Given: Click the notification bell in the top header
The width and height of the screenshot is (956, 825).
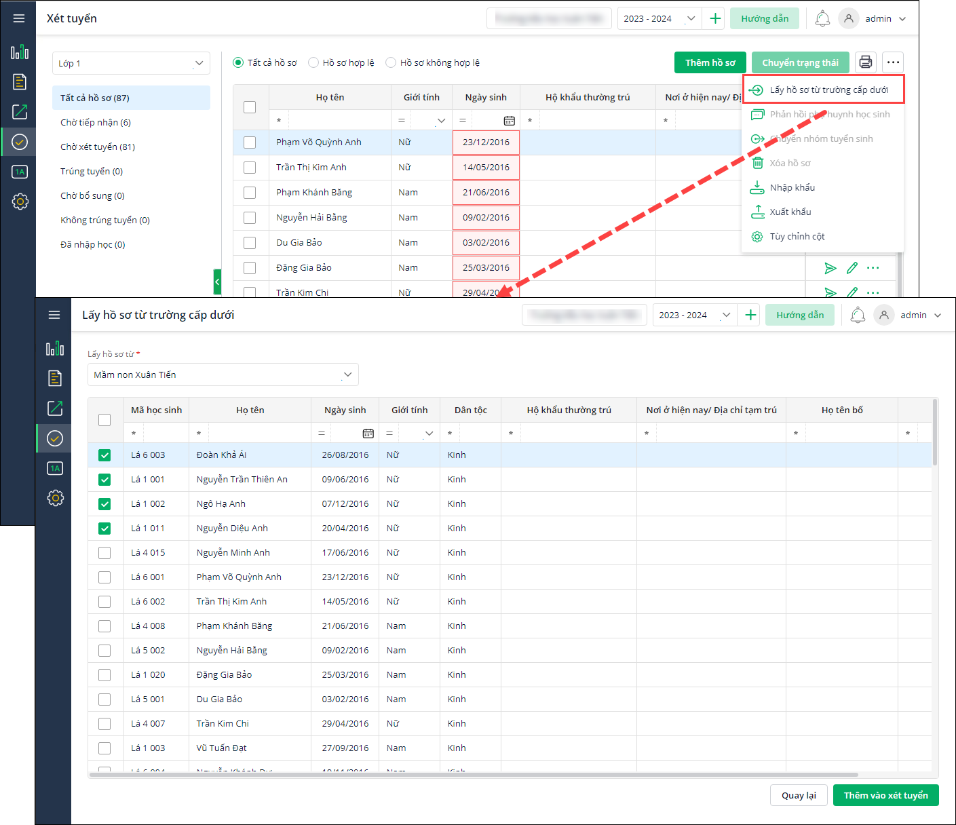Looking at the screenshot, I should point(822,18).
